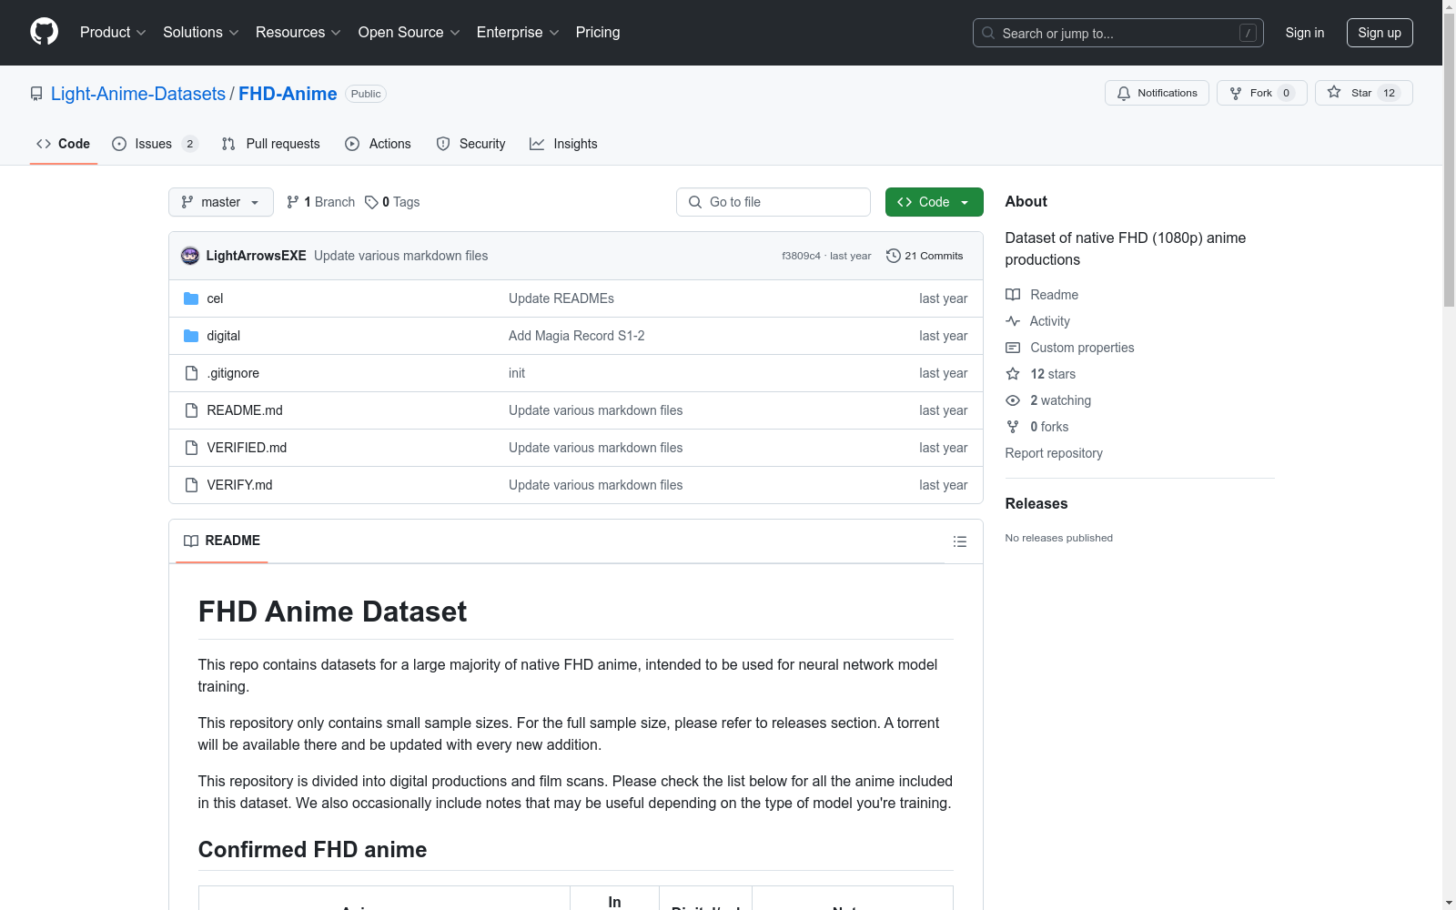1456x910 pixels.
Task: Open the GitHub homepage logo
Action: click(x=44, y=32)
